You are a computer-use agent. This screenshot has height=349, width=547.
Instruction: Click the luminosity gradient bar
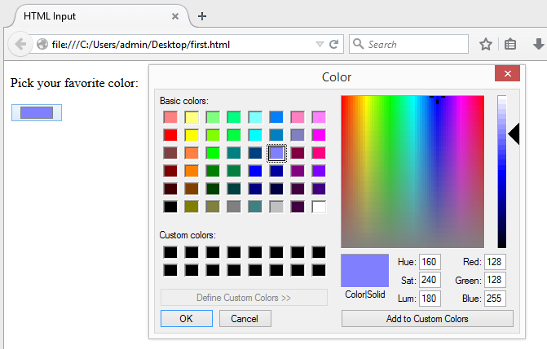click(x=501, y=172)
